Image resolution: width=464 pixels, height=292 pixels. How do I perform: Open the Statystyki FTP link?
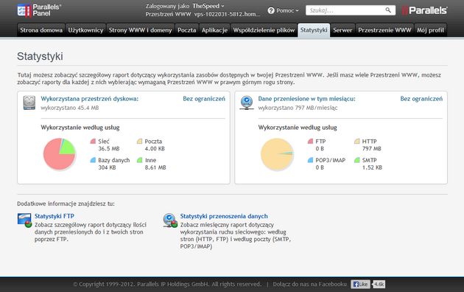tap(55, 216)
